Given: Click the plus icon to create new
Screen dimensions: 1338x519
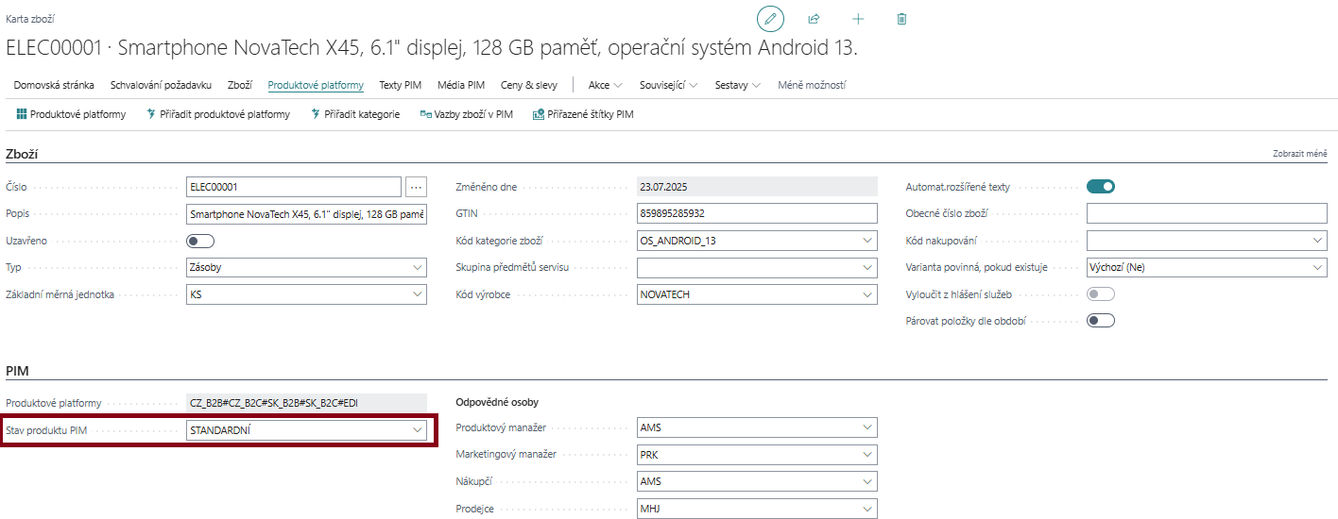Looking at the screenshot, I should pyautogui.click(x=858, y=19).
